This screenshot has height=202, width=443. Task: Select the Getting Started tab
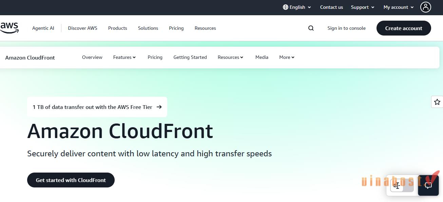point(190,58)
